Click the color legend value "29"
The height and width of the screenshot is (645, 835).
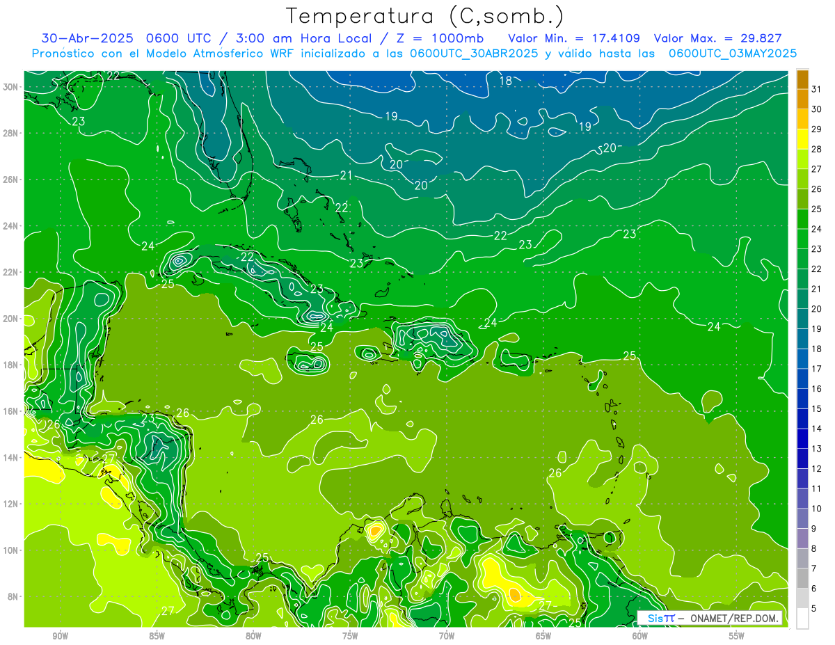point(816,129)
